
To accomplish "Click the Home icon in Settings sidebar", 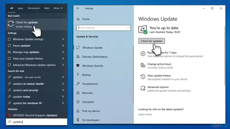I will [78, 19].
